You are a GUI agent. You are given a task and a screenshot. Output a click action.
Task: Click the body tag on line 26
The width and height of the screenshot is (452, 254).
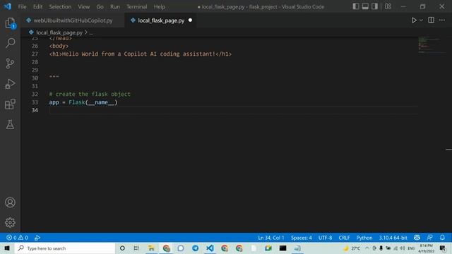(59, 46)
